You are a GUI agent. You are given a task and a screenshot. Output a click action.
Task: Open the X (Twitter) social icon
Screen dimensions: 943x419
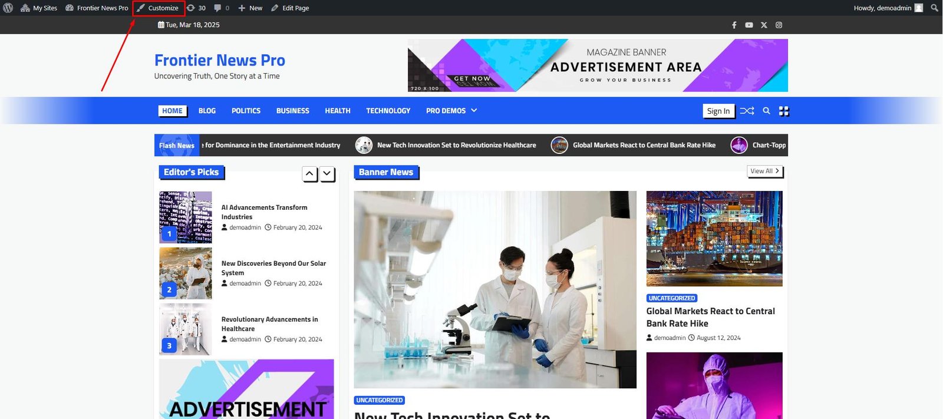[x=764, y=25]
